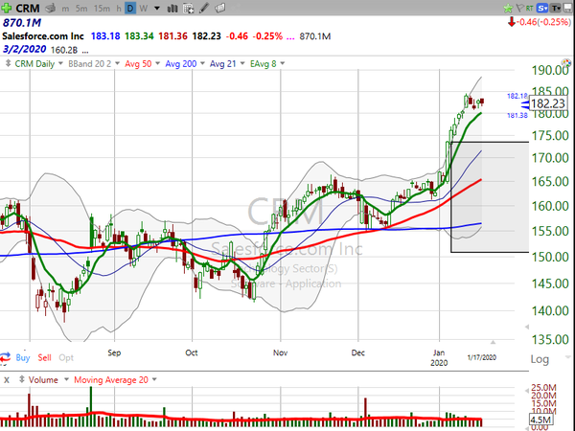
Task: Open the blue S dropdown button
Action: [x=542, y=8]
